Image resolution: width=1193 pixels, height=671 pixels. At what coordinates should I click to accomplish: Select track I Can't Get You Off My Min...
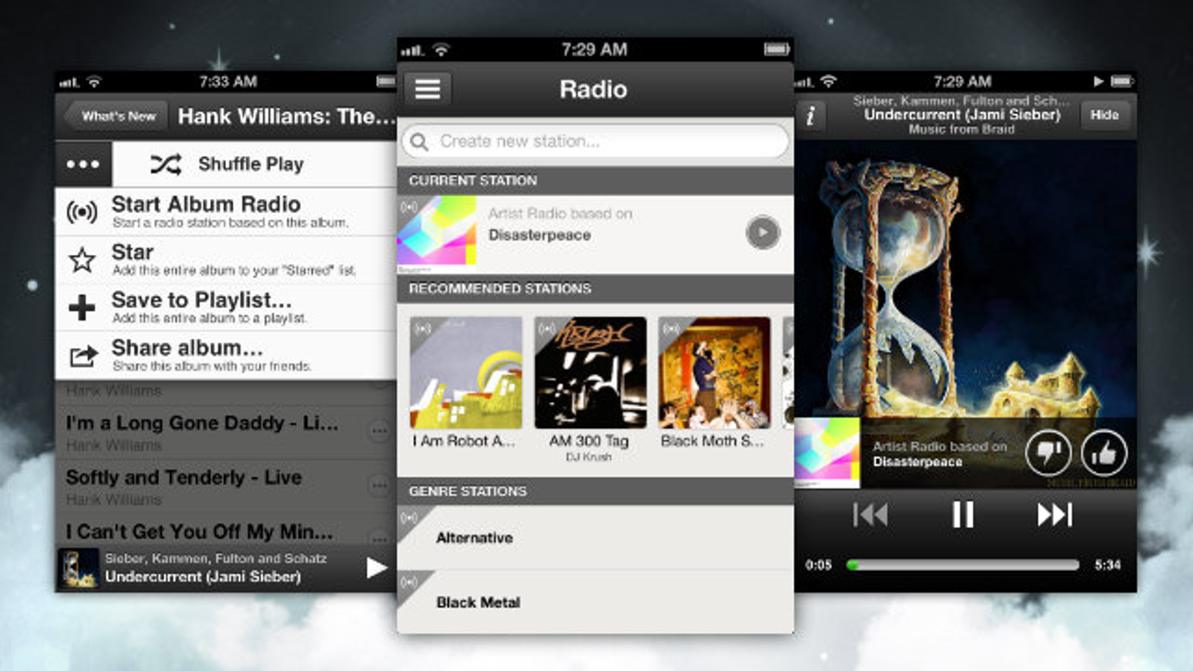(x=199, y=532)
